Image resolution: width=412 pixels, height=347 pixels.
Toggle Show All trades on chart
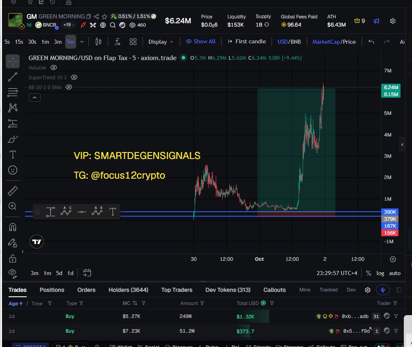(201, 41)
